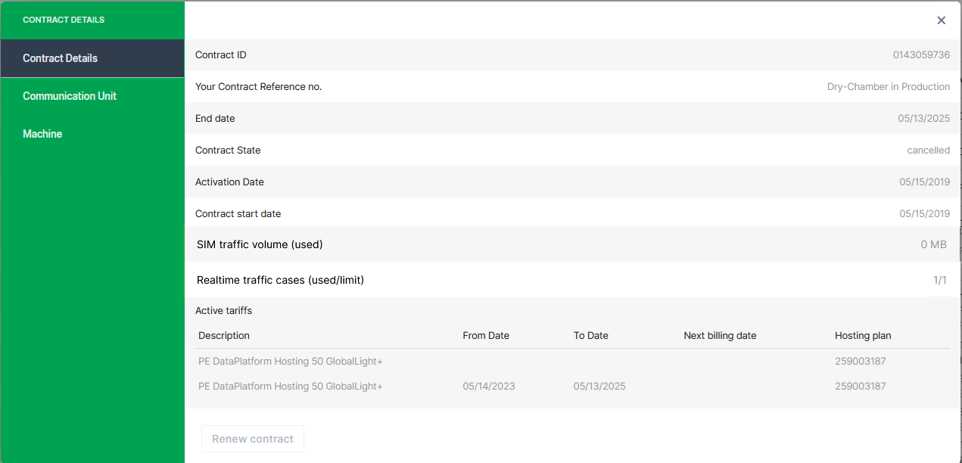962x463 pixels.
Task: Open the Communication Unit section
Action: [70, 96]
